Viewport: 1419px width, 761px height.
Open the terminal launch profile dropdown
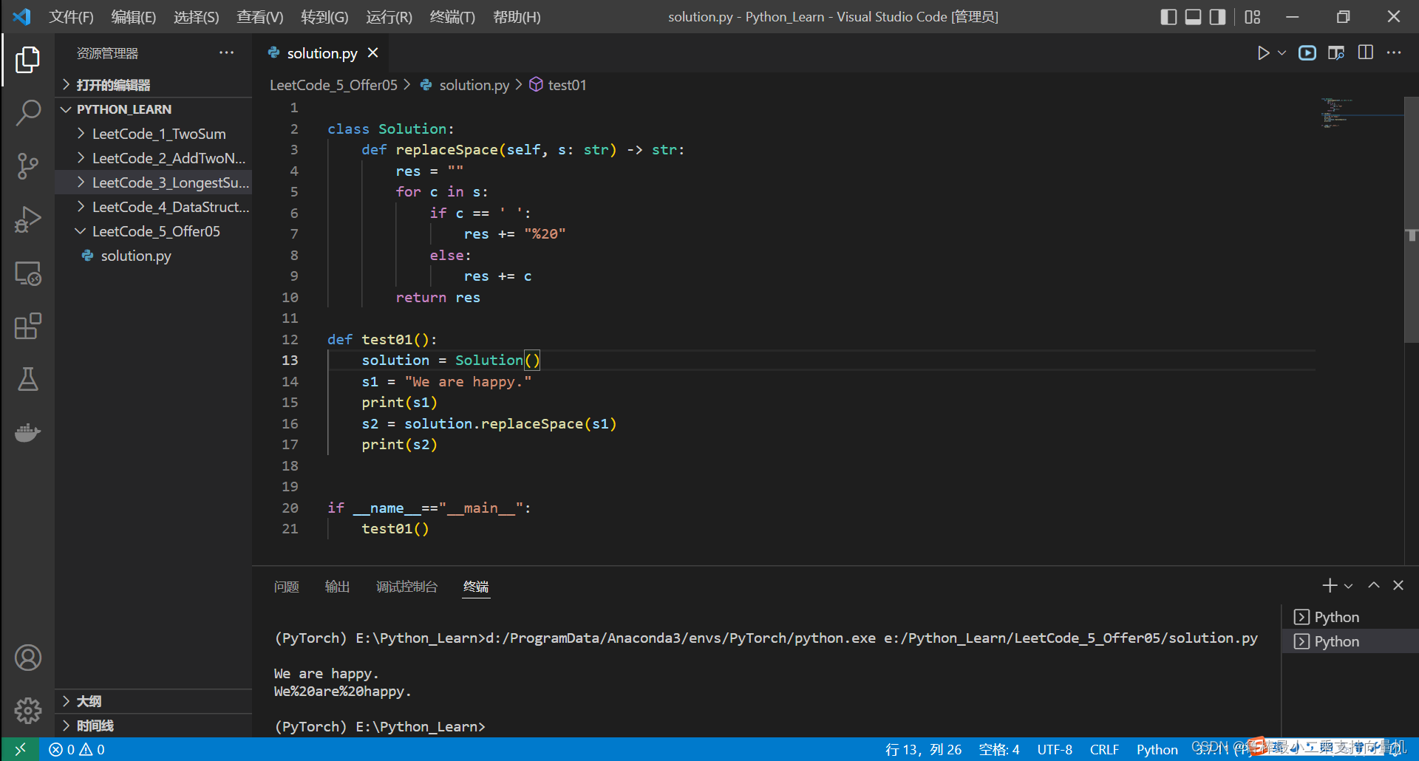1349,586
